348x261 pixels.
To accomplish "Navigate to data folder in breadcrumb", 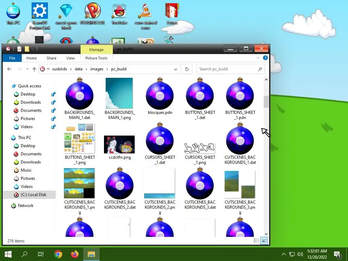I will click(x=79, y=69).
